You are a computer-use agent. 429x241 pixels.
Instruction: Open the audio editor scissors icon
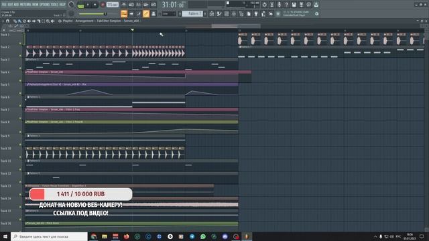point(271,5)
